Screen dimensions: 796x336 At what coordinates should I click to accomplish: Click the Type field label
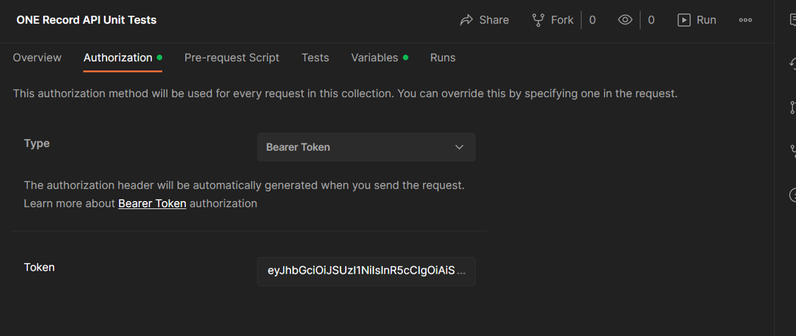coord(37,143)
